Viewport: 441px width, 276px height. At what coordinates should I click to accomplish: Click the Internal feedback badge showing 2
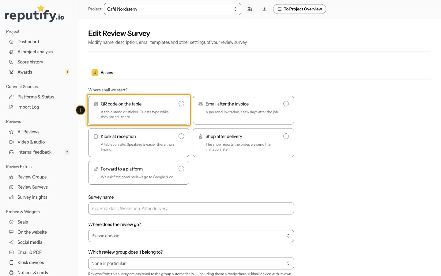67,152
